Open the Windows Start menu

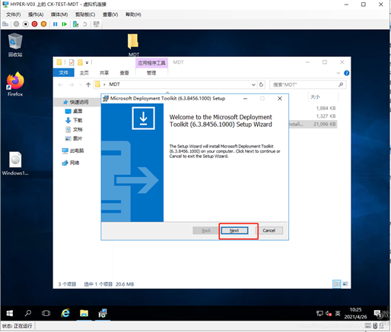click(10, 314)
